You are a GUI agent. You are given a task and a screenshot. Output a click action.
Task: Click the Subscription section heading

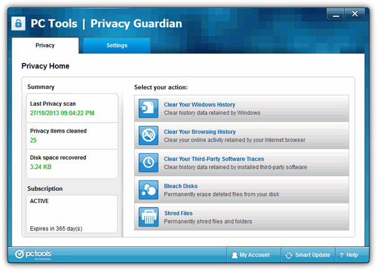[x=45, y=189]
